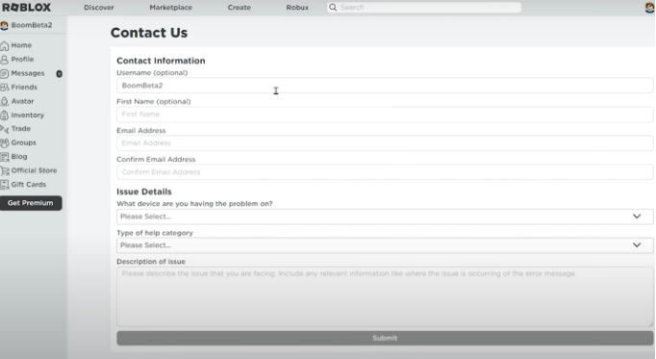The width and height of the screenshot is (656, 359).
Task: Click the Home house icon
Action: pyautogui.click(x=5, y=45)
